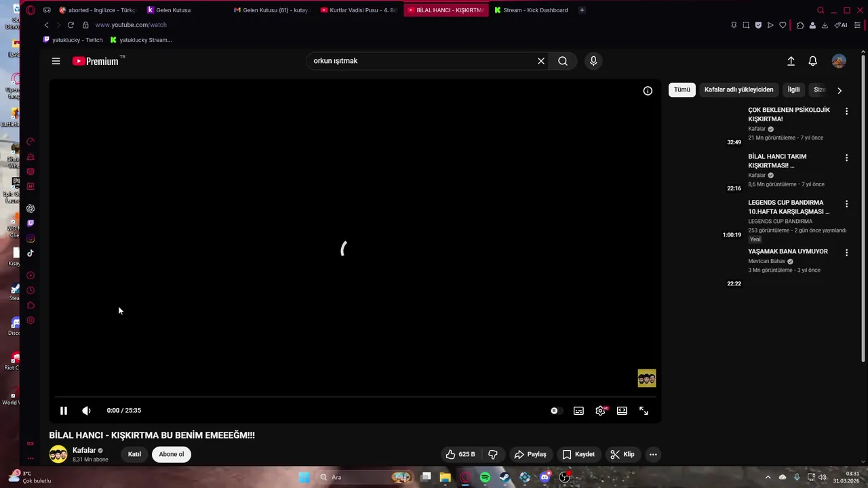Switch to 'Stream - Kick Dashboard' tab
This screenshot has height=488, width=868.
(531, 10)
